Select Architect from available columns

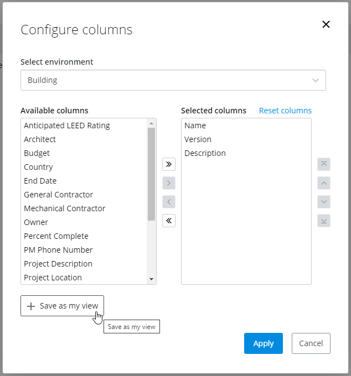[40, 139]
